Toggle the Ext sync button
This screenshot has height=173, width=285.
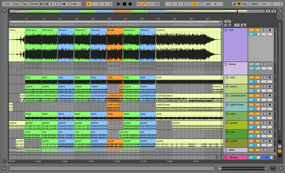(x=16, y=4)
